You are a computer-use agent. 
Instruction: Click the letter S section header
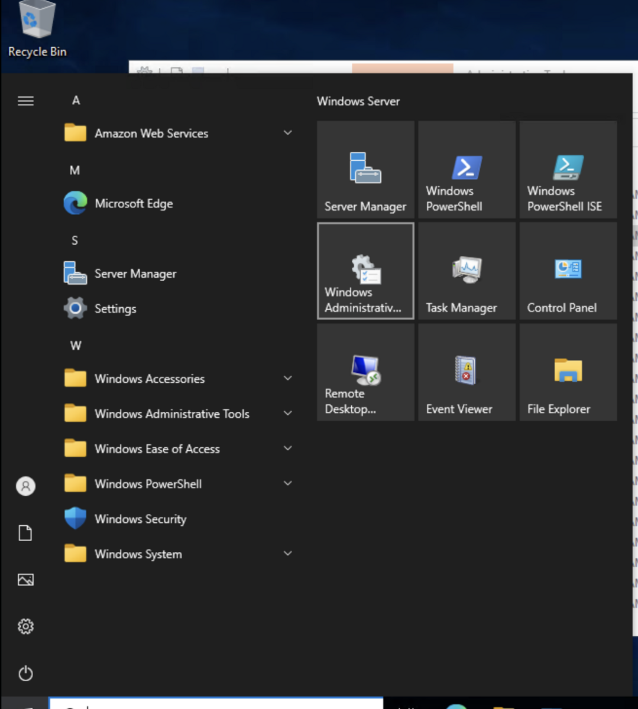click(x=75, y=240)
